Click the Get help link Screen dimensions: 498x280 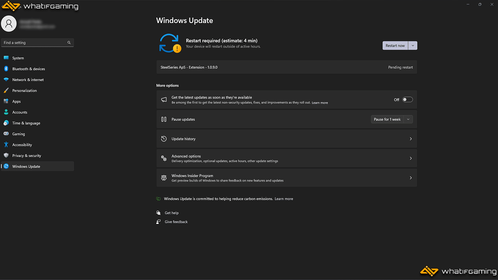[x=172, y=213]
